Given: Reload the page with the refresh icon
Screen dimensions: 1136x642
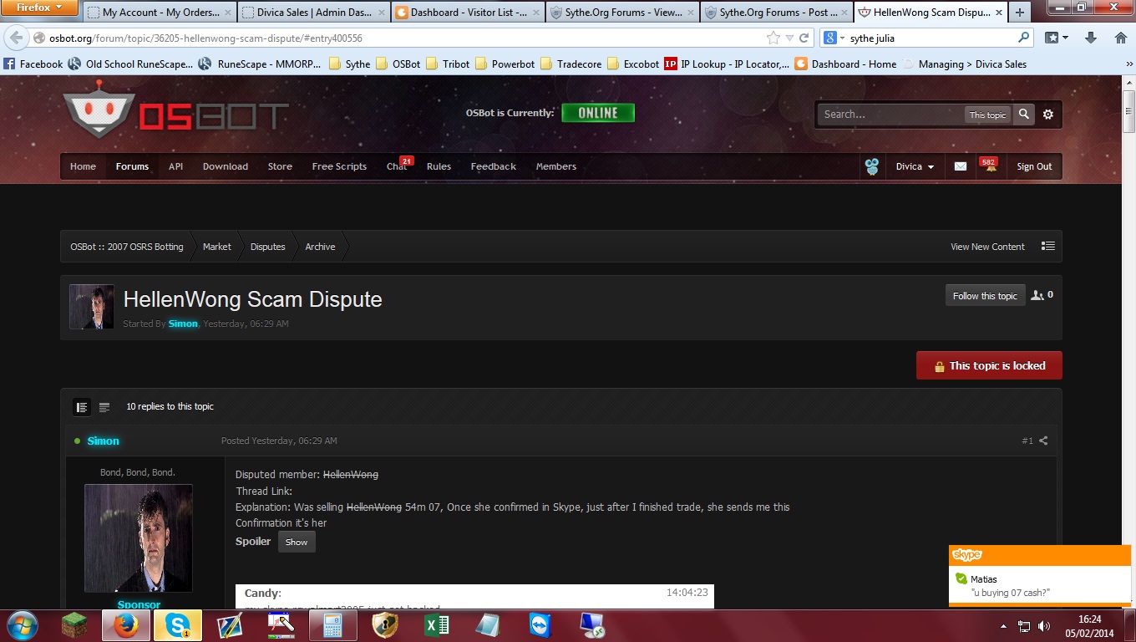Looking at the screenshot, I should pyautogui.click(x=804, y=38).
